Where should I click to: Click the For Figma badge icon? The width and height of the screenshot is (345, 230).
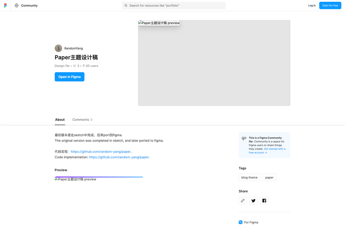[241, 222]
